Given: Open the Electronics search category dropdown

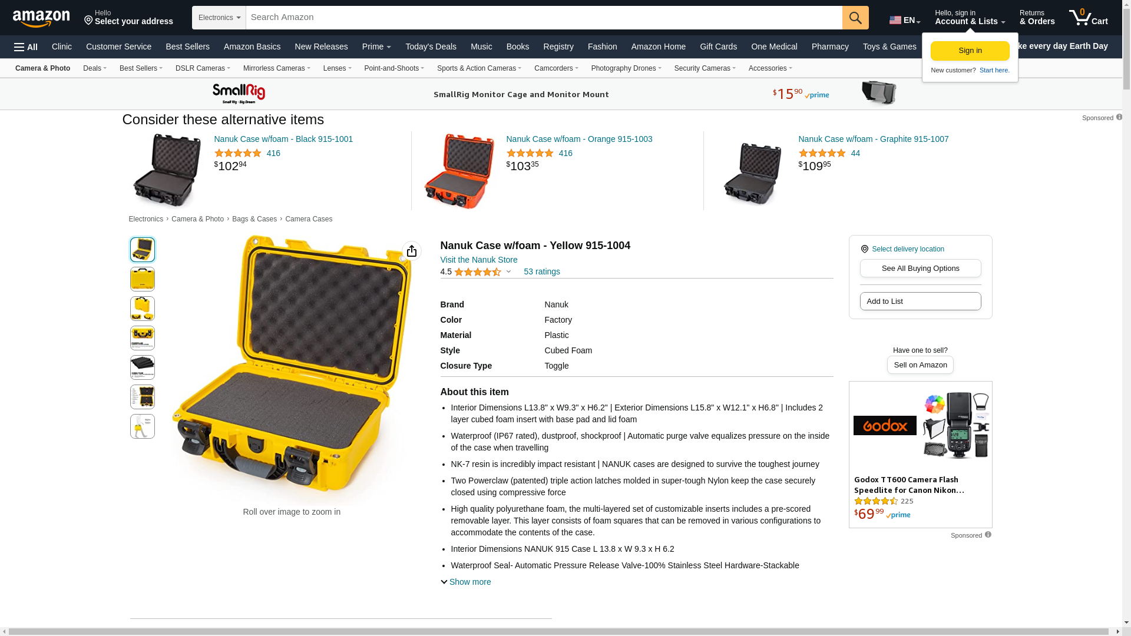Looking at the screenshot, I should [x=219, y=18].
